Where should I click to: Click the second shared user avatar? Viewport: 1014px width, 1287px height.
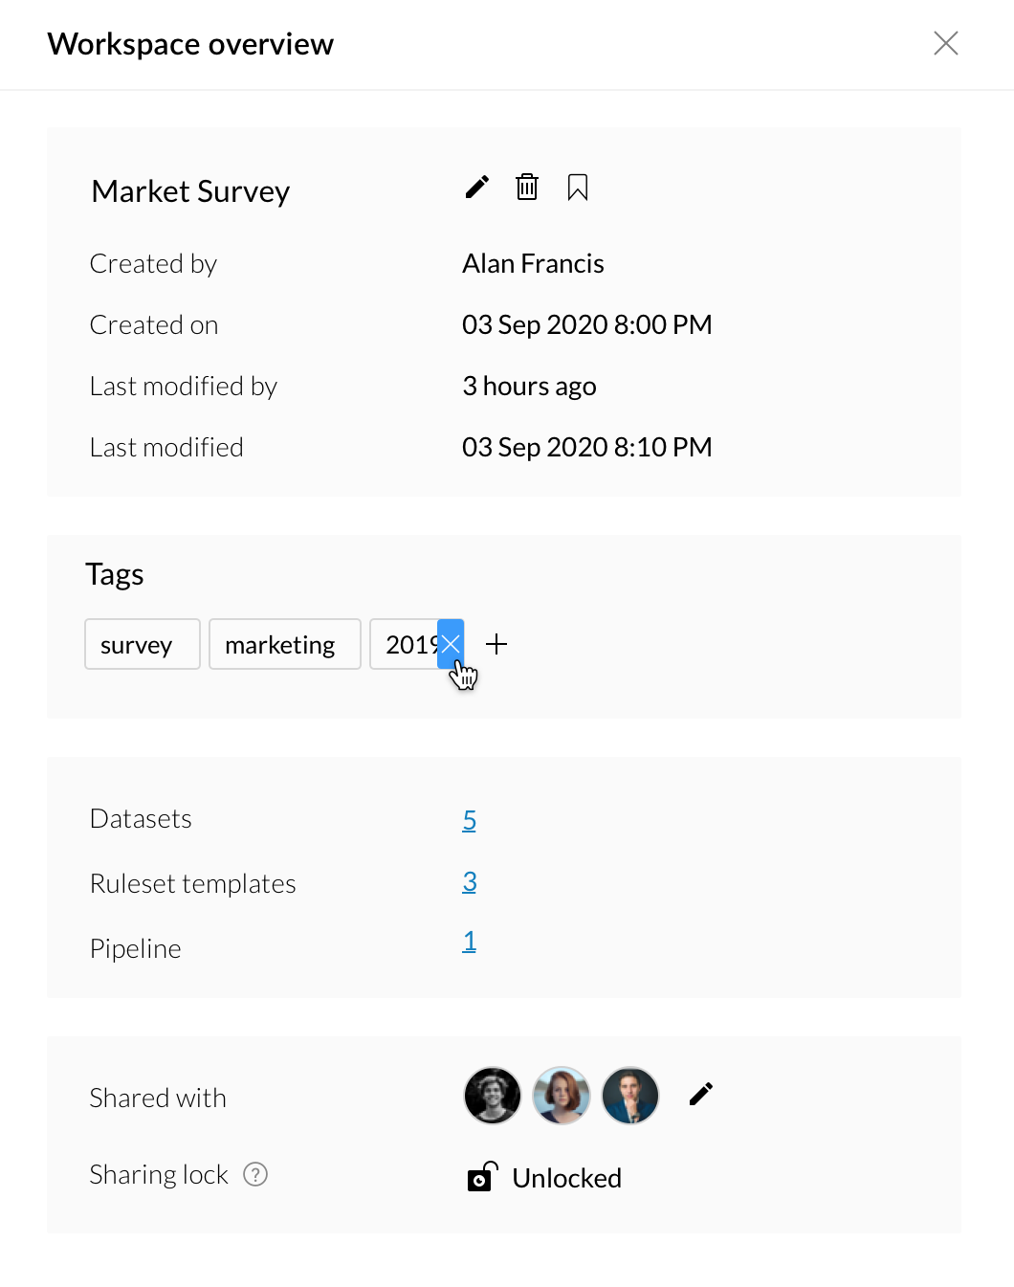tap(562, 1096)
